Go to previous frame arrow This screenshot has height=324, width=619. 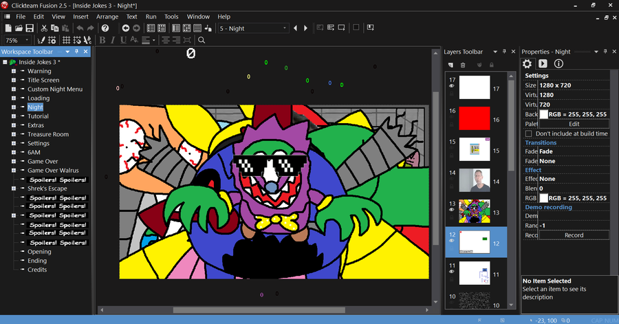[295, 28]
